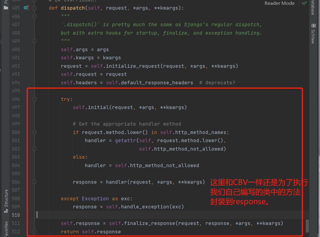
Task: Collapse the if statement fold arrow at line 500
Action: 34,132
